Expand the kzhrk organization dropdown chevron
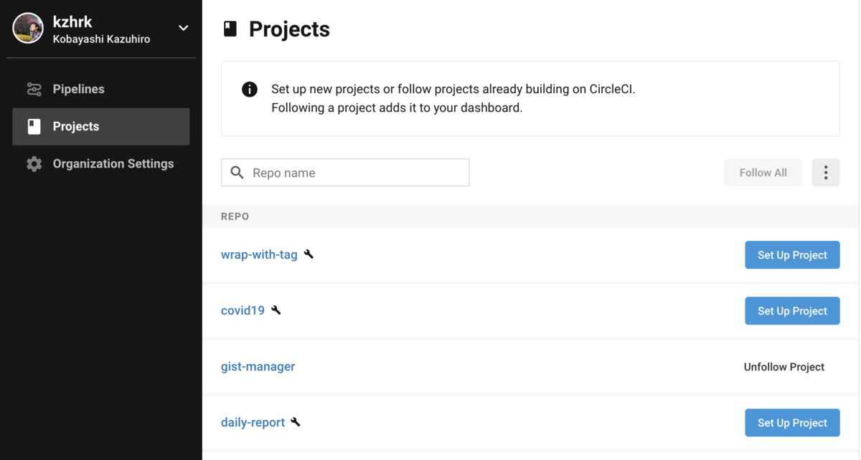This screenshot has height=460, width=861. [184, 28]
